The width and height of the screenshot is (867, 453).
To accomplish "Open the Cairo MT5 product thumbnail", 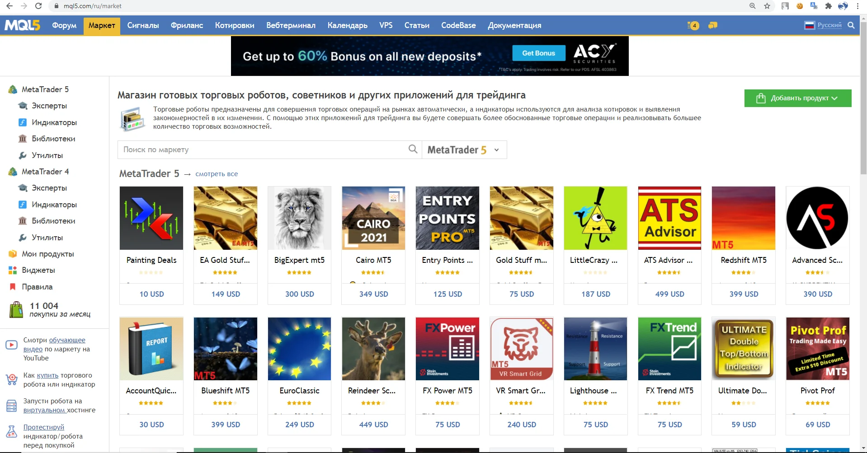I will tap(373, 218).
